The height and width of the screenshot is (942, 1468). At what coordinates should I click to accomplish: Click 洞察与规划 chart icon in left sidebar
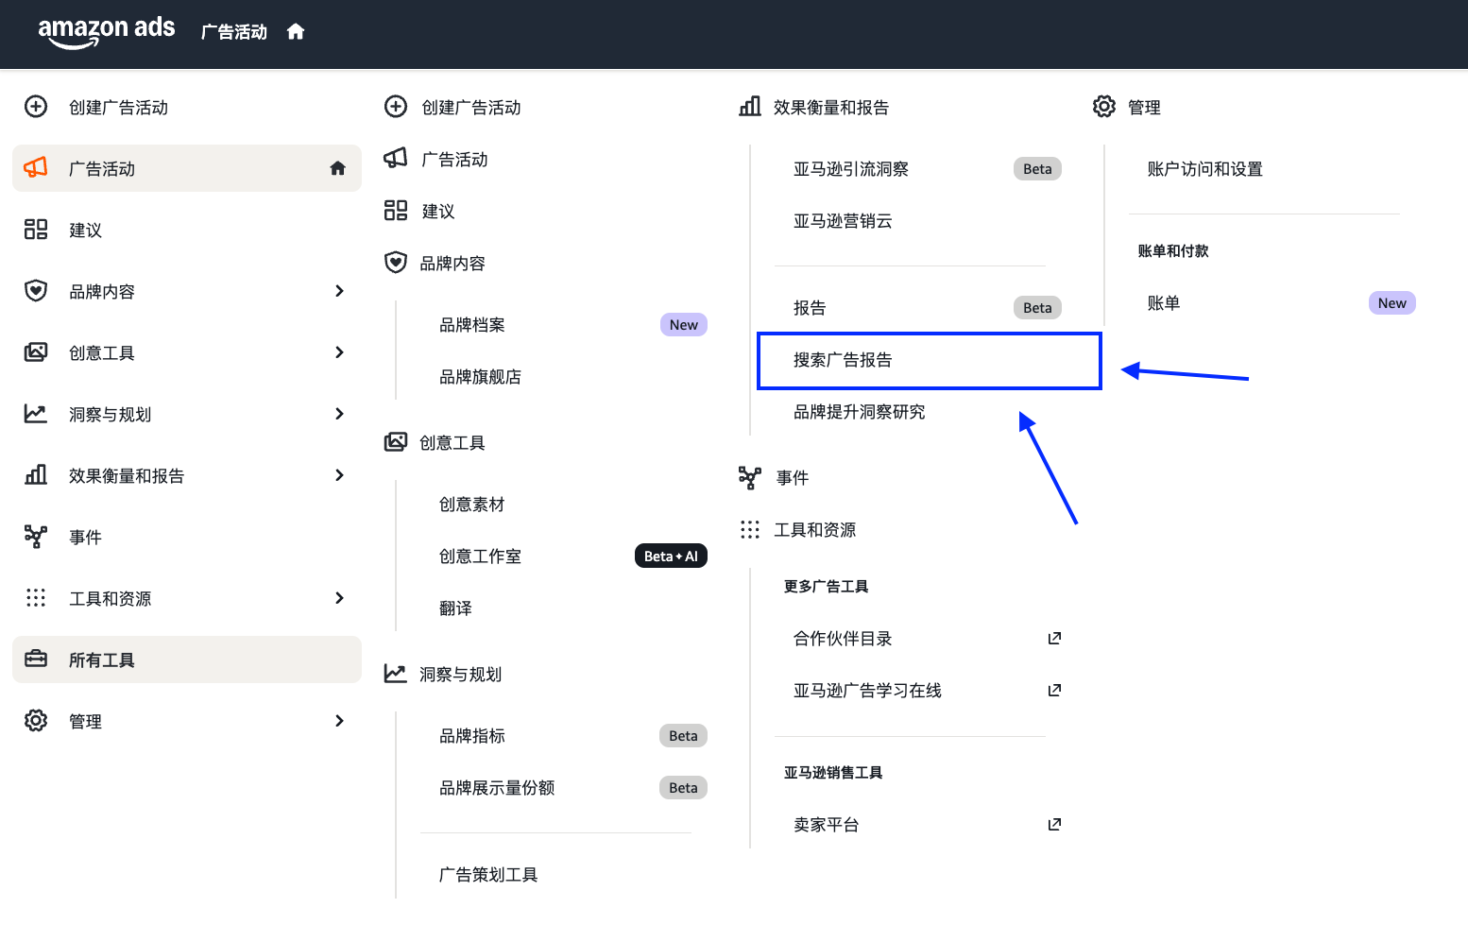(36, 414)
